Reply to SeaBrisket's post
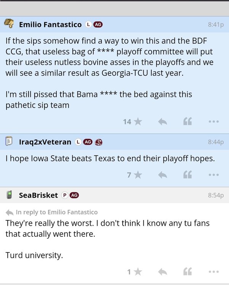Screen dimensions: 229x285 tap(162, 272)
